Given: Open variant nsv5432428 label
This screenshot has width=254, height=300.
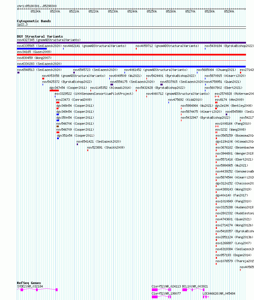Looking at the screenshot, I should coord(160,88).
